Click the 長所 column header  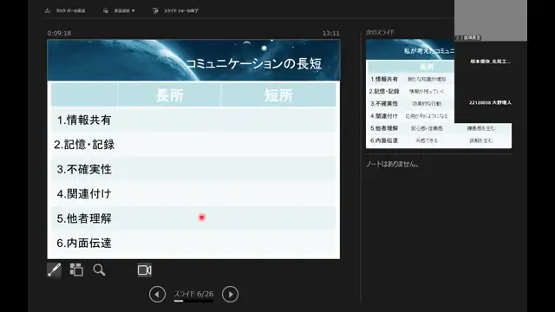(169, 95)
